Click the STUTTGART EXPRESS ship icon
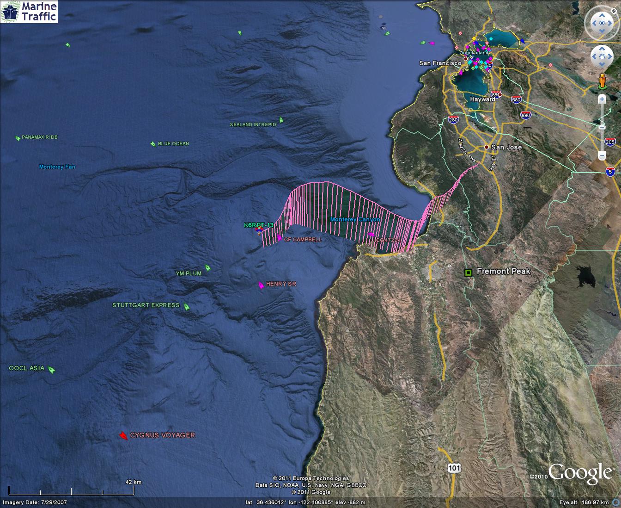The image size is (621, 508). coord(187,306)
